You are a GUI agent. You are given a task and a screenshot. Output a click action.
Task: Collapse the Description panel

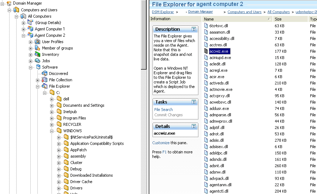(x=194, y=29)
